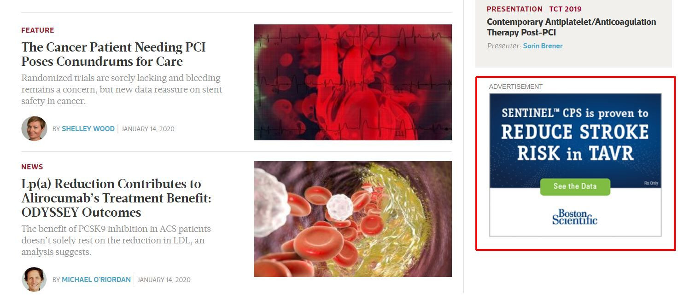
Task: Click the SENTINEL CPS stroke risk ad banner
Action: pos(575,165)
